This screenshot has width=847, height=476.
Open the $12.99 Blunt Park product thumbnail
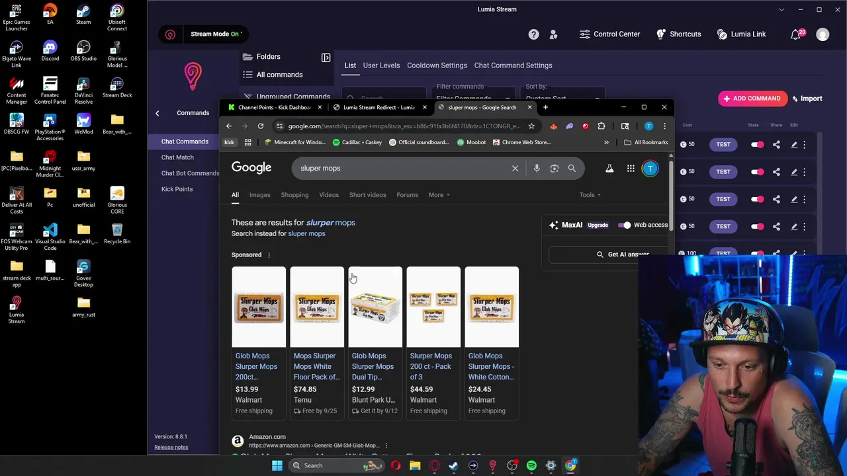(375, 307)
